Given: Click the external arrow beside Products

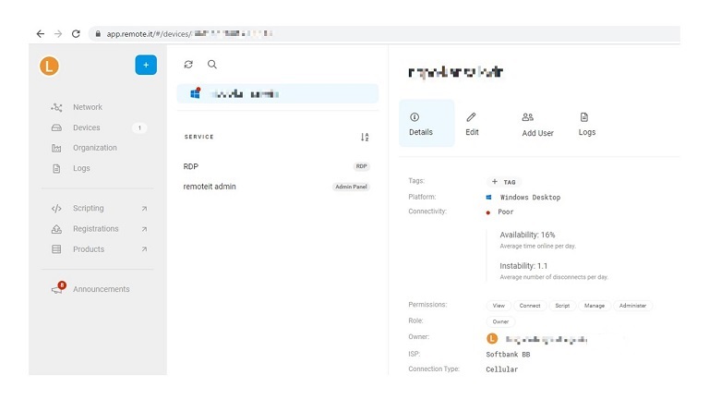Looking at the screenshot, I should point(144,249).
